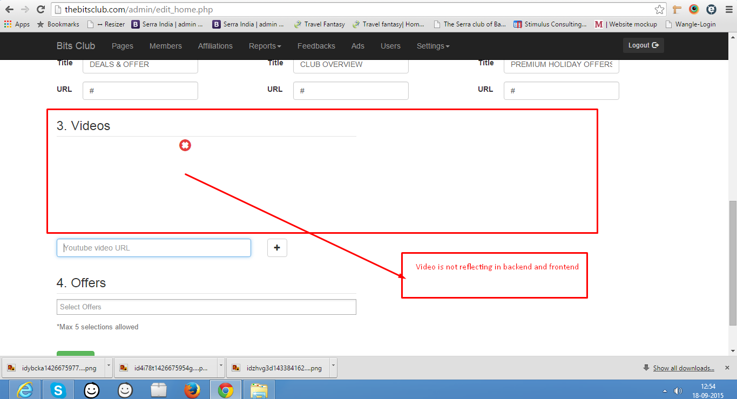The width and height of the screenshot is (737, 399).
Task: Open the Affiliations nav item
Action: (x=215, y=46)
